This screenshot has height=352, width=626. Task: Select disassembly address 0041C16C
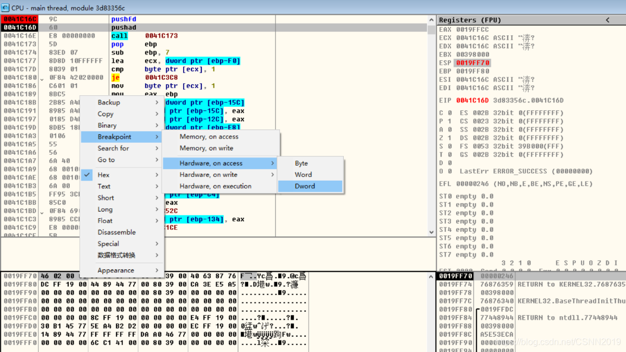pyautogui.click(x=20, y=19)
